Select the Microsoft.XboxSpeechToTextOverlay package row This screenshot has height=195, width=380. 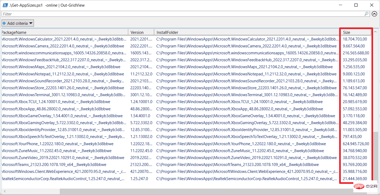coord(187,136)
